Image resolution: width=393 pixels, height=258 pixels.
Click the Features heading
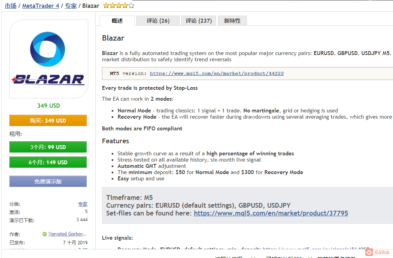click(115, 141)
